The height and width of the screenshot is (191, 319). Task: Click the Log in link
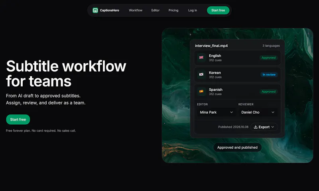193,10
